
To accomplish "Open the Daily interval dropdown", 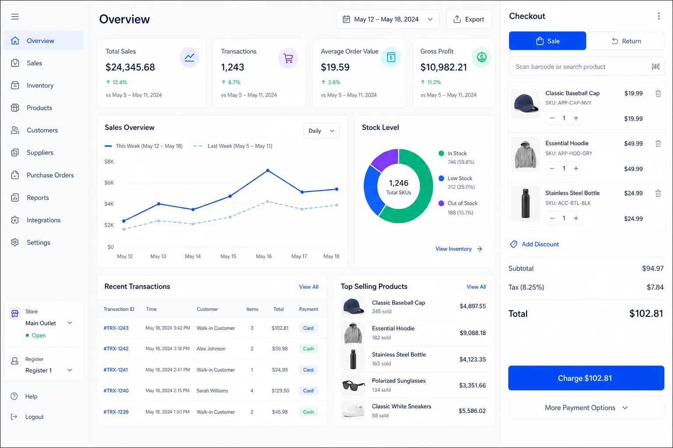I will 321,131.
